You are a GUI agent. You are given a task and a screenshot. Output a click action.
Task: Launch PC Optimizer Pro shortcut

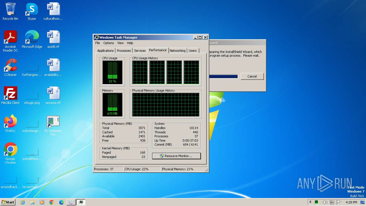click(53, 125)
